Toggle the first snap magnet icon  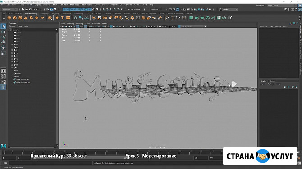104,9
